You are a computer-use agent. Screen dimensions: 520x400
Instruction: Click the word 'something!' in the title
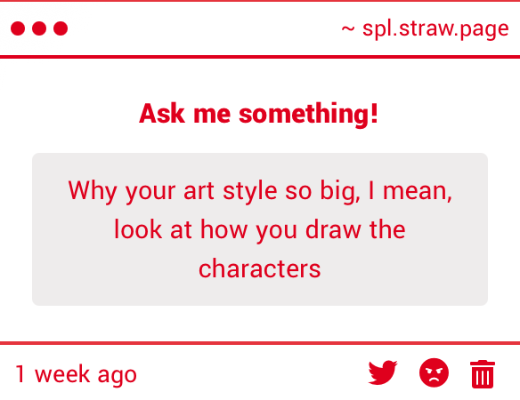[308, 114]
